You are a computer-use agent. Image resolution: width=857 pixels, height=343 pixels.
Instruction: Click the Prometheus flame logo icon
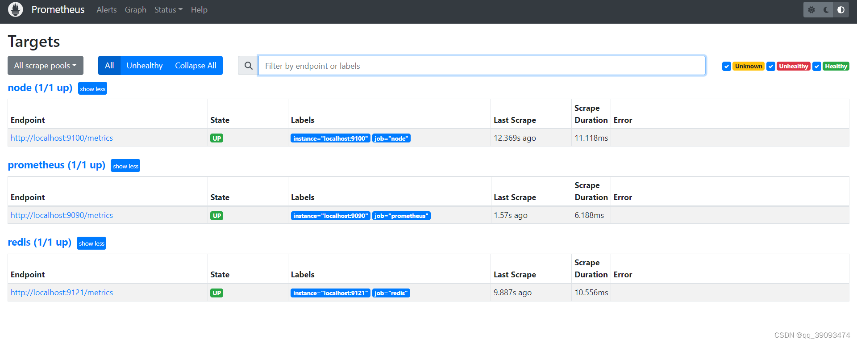[16, 9]
